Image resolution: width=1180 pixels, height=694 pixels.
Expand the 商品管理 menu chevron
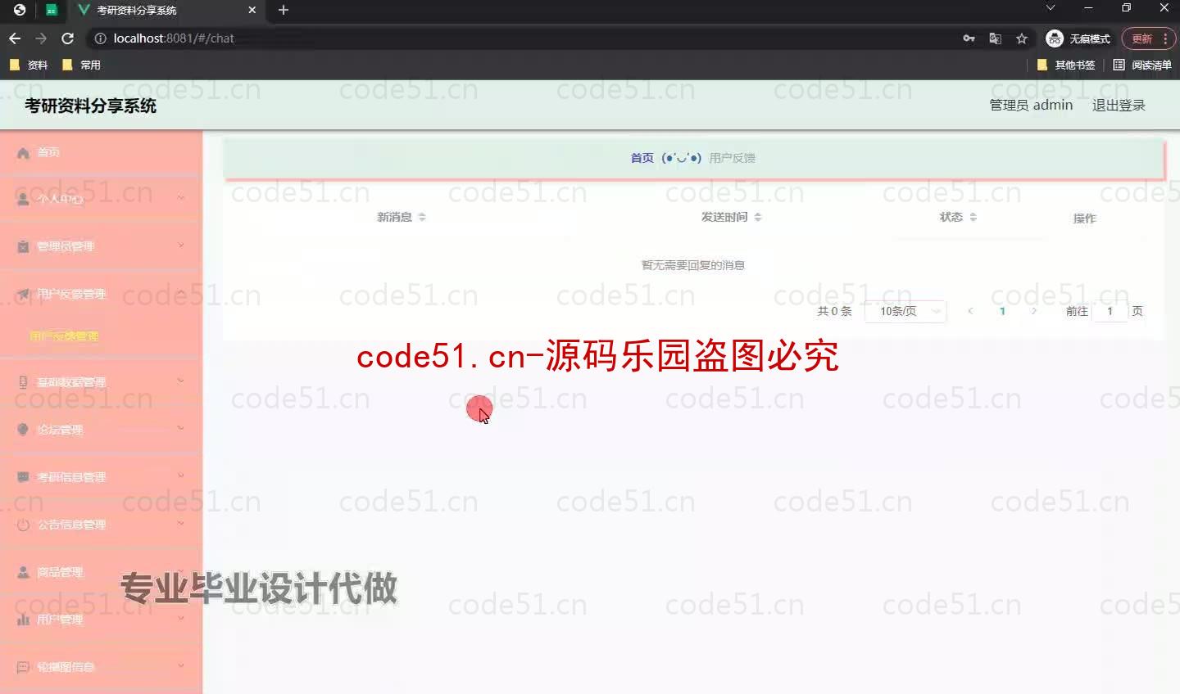tap(181, 570)
